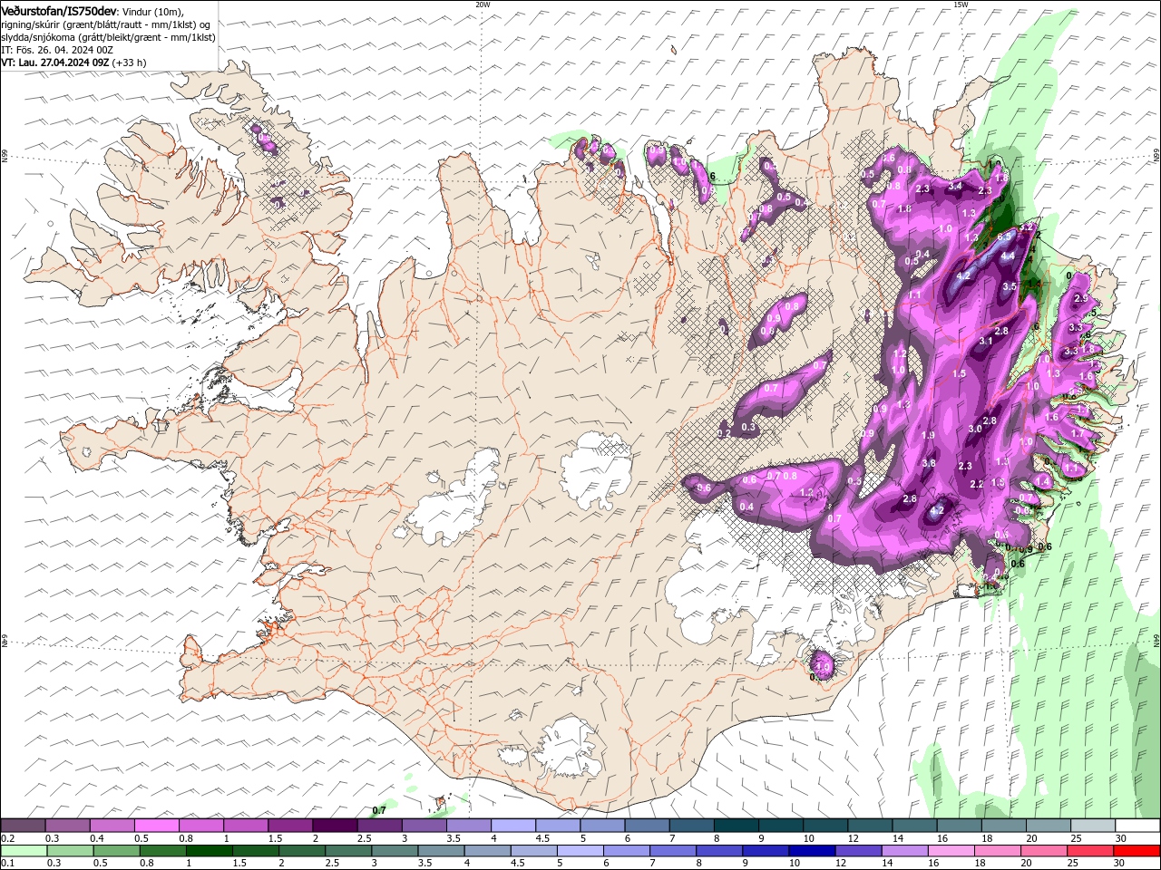
Task: Click the 3.4 snowfall value on the map
Action: 954,186
